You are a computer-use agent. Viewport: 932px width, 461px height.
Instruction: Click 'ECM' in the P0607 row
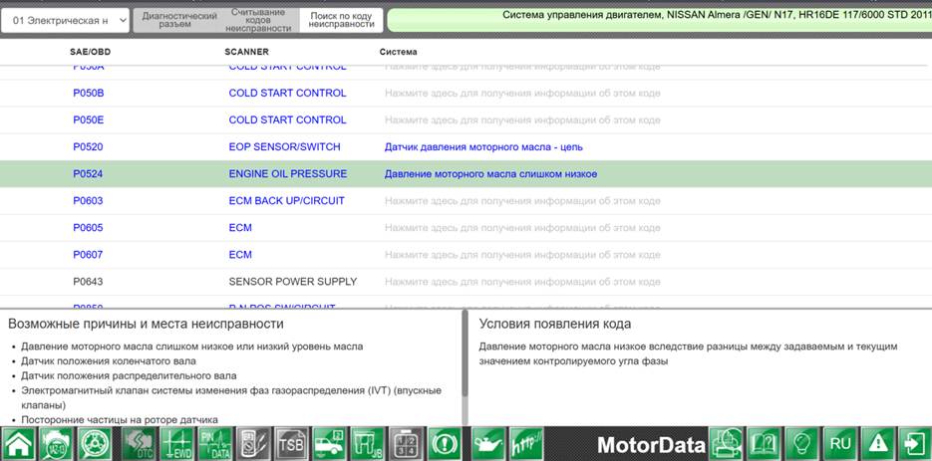pyautogui.click(x=240, y=254)
